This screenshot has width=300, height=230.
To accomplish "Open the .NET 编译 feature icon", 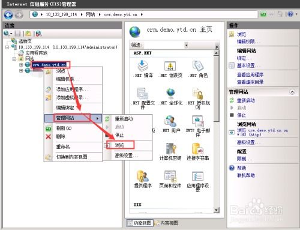I will 143,66.
